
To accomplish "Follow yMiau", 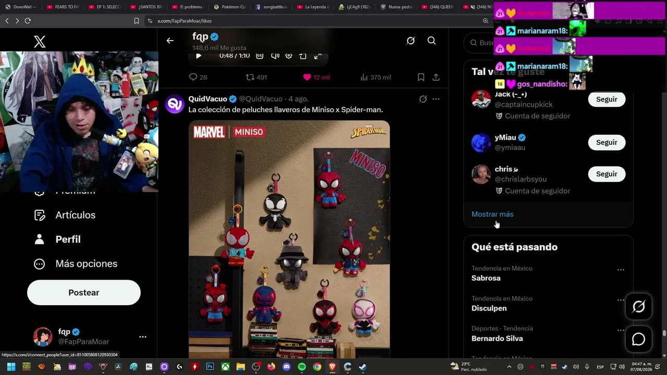I will (x=607, y=142).
